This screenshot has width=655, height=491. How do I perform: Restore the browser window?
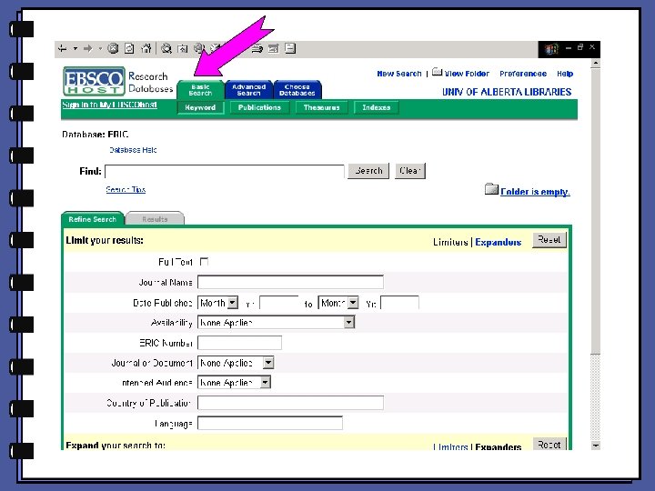point(580,47)
